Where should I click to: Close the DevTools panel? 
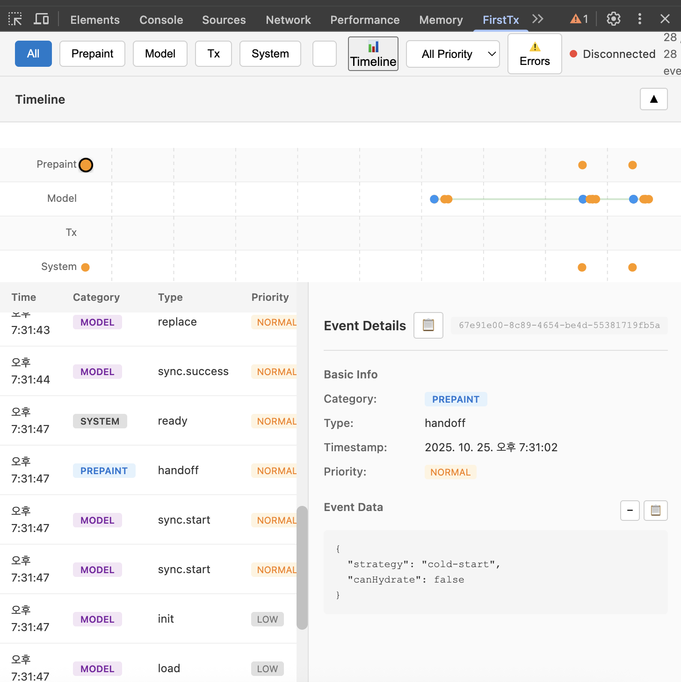665,19
